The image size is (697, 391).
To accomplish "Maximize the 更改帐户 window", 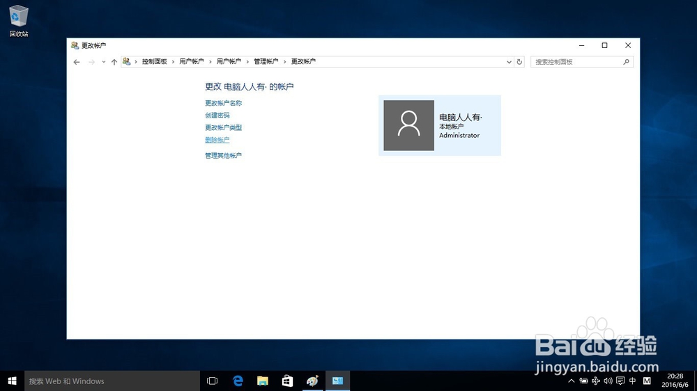I will [x=604, y=45].
